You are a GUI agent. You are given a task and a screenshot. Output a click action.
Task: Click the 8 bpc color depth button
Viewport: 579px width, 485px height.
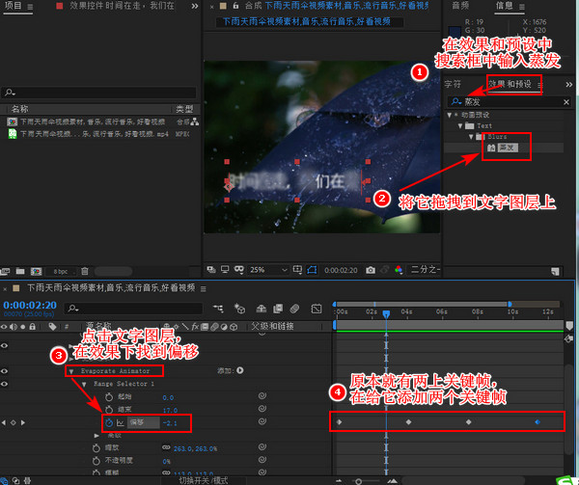pos(61,272)
